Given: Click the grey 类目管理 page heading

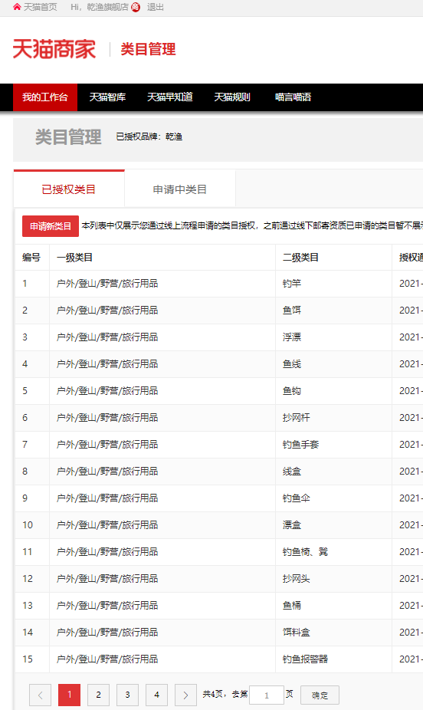Looking at the screenshot, I should coord(68,136).
